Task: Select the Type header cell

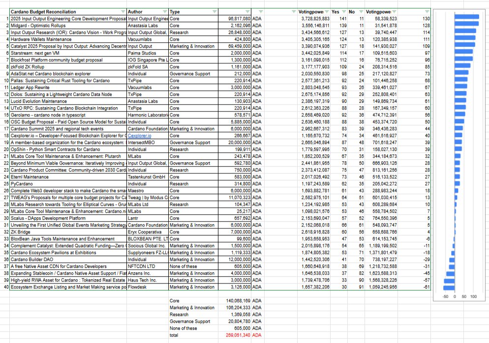Action: (x=193, y=12)
